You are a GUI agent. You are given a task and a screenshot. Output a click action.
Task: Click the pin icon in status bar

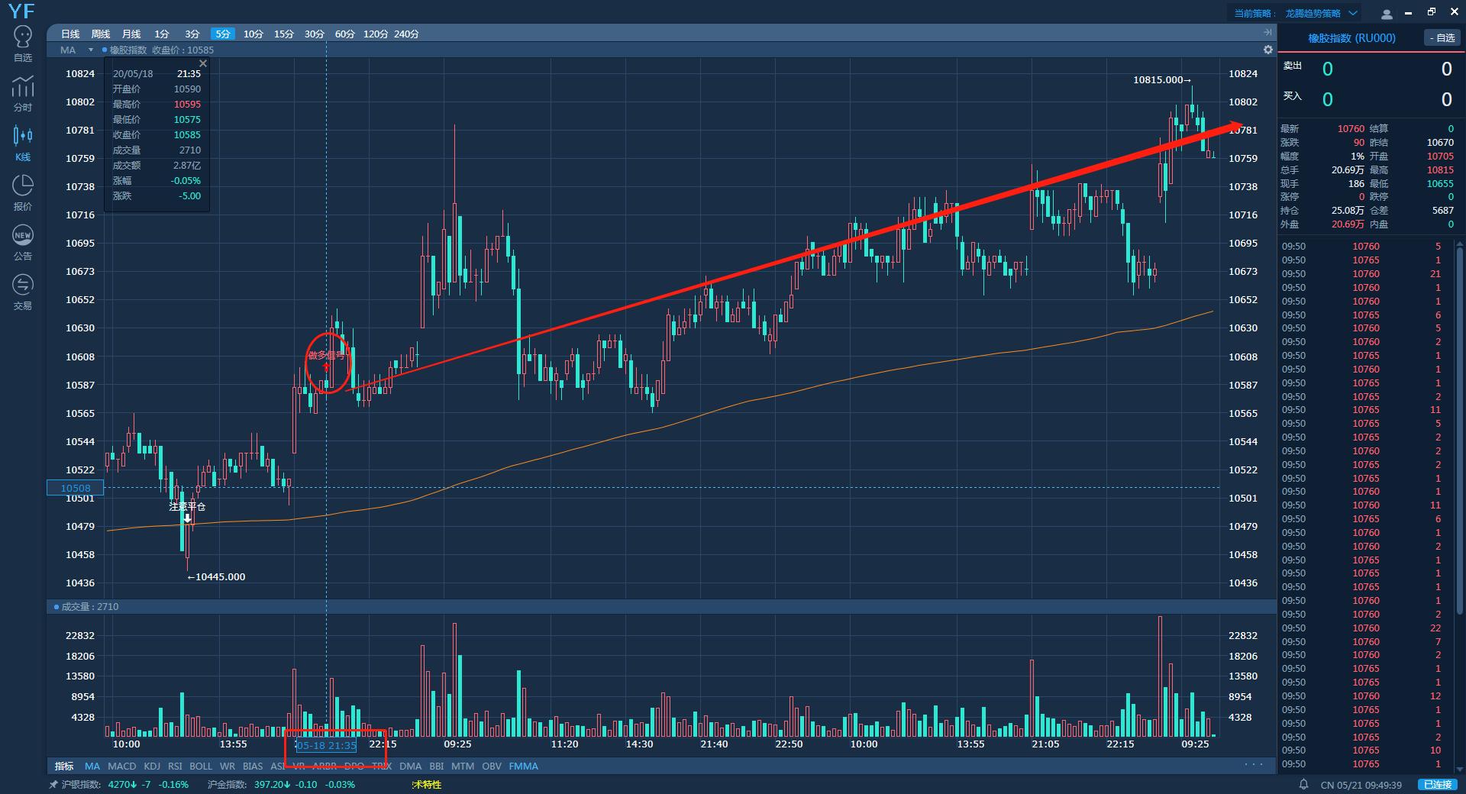(x=53, y=785)
